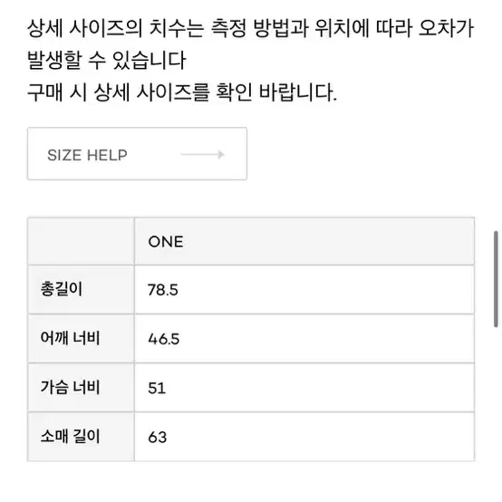
Task: Click the 발생할 수 있습니다 text line
Action: [x=107, y=60]
